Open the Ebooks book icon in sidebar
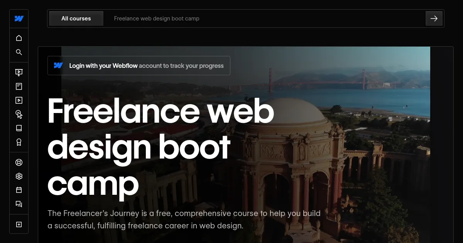The width and height of the screenshot is (463, 243). [x=19, y=128]
